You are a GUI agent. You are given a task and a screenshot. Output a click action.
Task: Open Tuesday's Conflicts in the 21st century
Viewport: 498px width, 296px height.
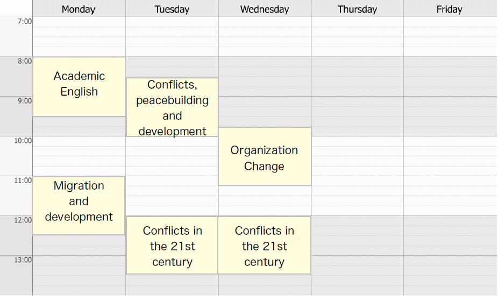point(172,246)
